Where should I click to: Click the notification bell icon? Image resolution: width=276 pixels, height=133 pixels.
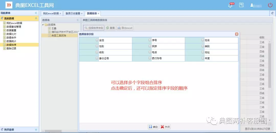click(230, 5)
